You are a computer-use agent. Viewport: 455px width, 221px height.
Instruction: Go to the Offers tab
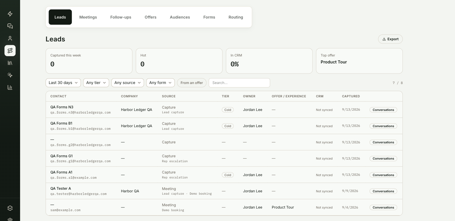pyautogui.click(x=150, y=17)
